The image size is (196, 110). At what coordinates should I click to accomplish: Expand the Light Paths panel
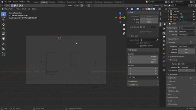click(172, 78)
